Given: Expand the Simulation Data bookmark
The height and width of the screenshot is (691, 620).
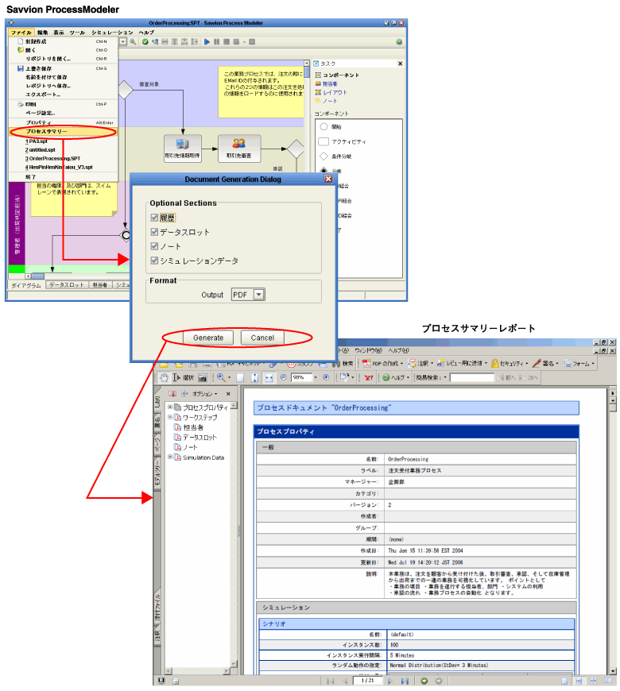Looking at the screenshot, I should [170, 457].
